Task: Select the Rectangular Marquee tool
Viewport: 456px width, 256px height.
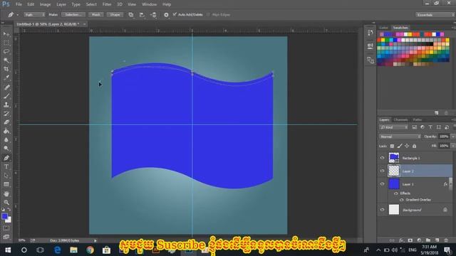Action: (6, 43)
